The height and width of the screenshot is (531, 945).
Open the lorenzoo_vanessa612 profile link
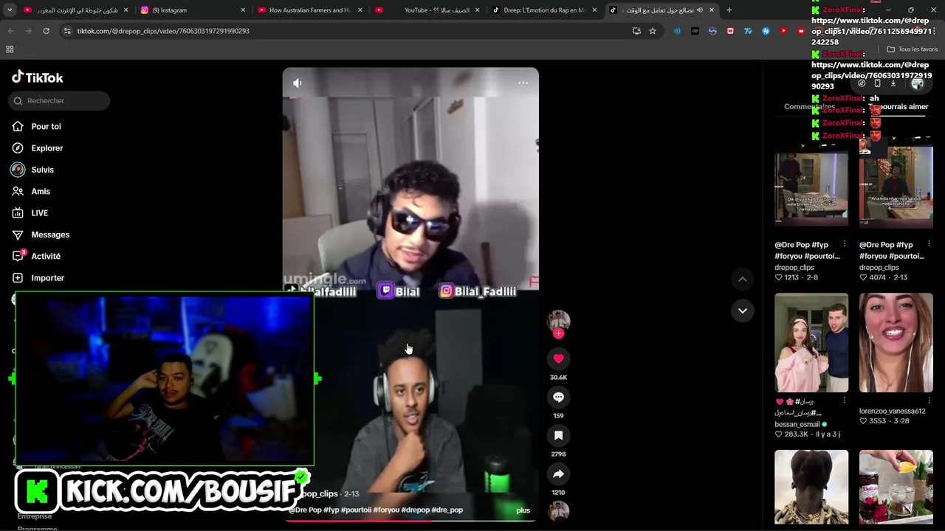pyautogui.click(x=892, y=411)
